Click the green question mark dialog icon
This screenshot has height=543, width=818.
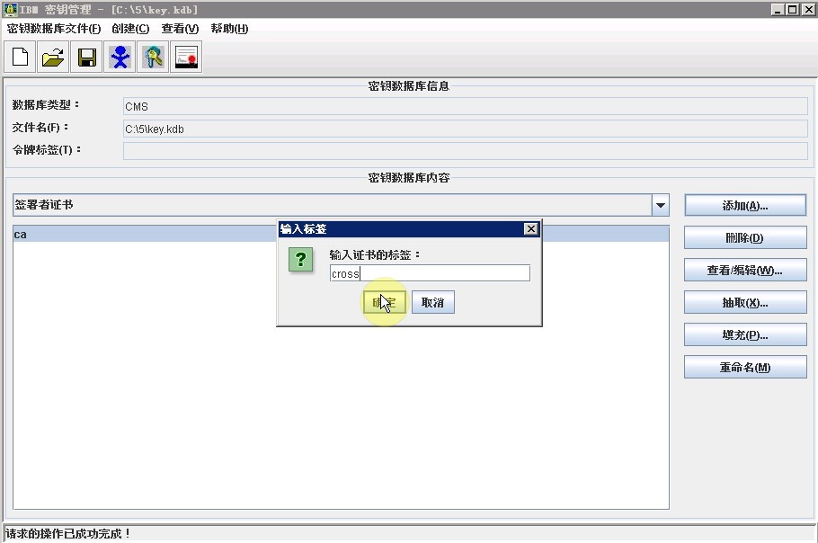301,260
